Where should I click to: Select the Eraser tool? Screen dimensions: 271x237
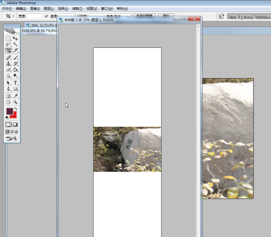[8, 70]
